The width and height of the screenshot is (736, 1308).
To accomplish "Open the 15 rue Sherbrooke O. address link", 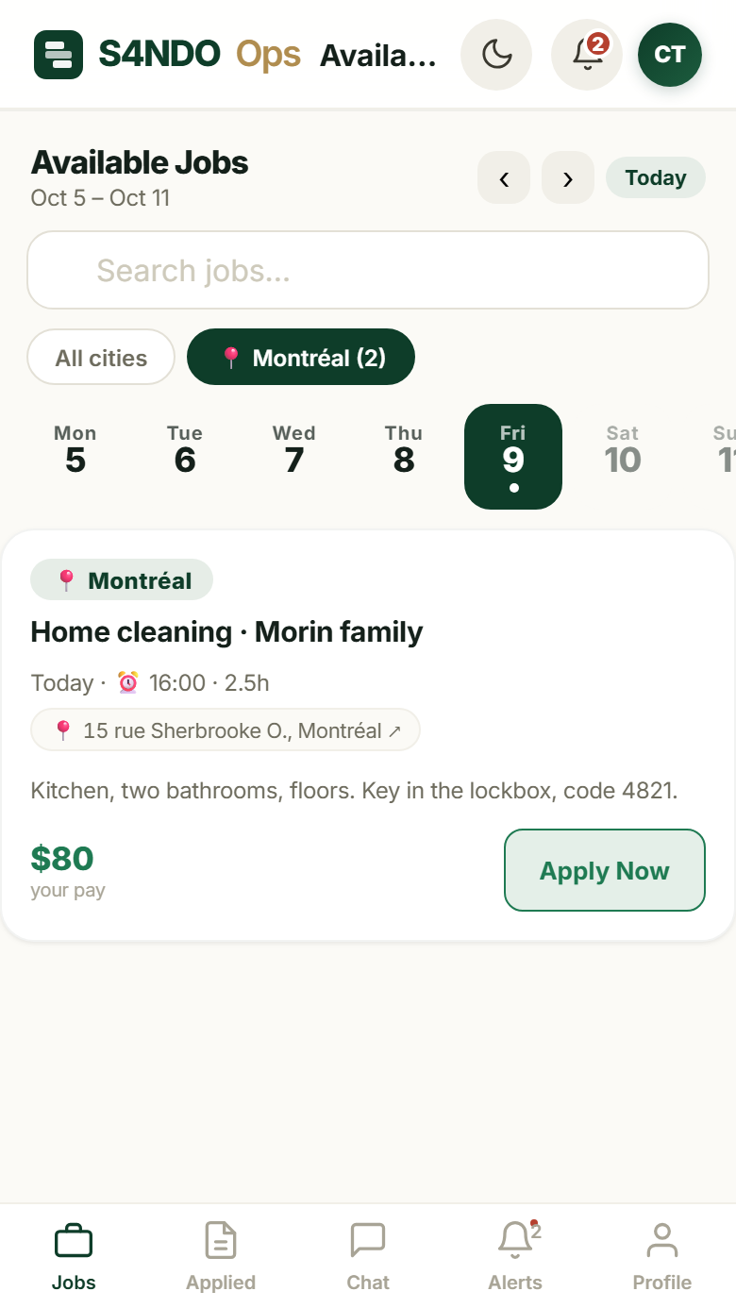I will point(226,730).
